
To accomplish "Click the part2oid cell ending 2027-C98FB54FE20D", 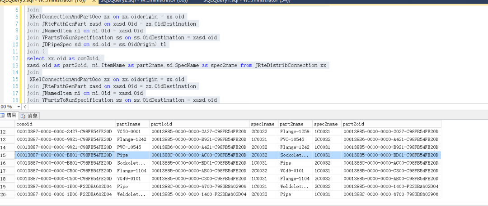I will click(x=391, y=132).
